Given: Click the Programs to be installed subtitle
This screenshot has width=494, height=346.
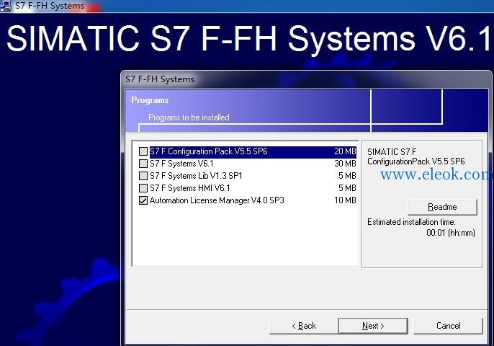Looking at the screenshot, I should coord(189,117).
